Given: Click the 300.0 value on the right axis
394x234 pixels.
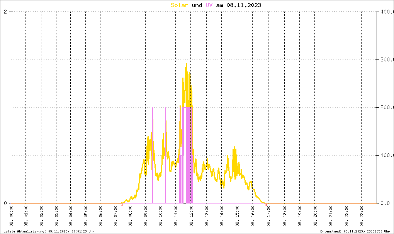Looking at the screenshot, I should (x=386, y=60).
